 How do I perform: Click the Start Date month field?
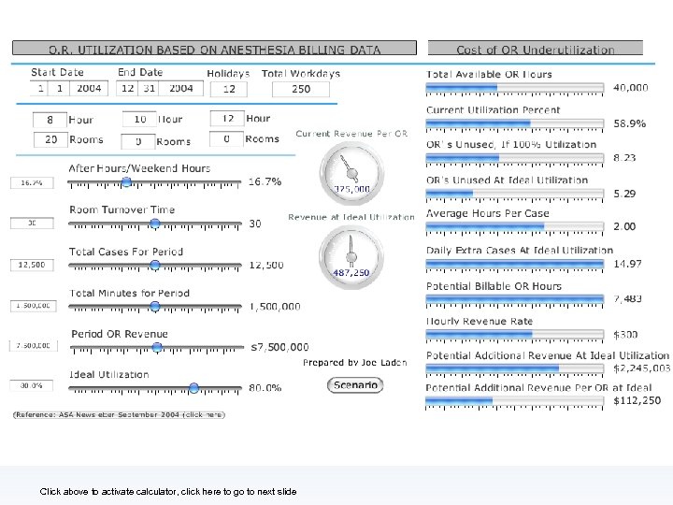pyautogui.click(x=41, y=89)
